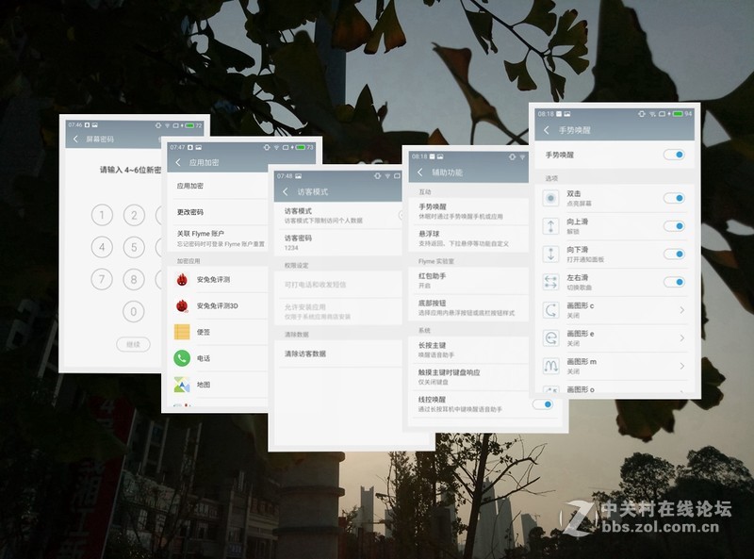Select the 画图形 m gesture icon
Image resolution: width=754 pixels, height=559 pixels.
[x=550, y=363]
